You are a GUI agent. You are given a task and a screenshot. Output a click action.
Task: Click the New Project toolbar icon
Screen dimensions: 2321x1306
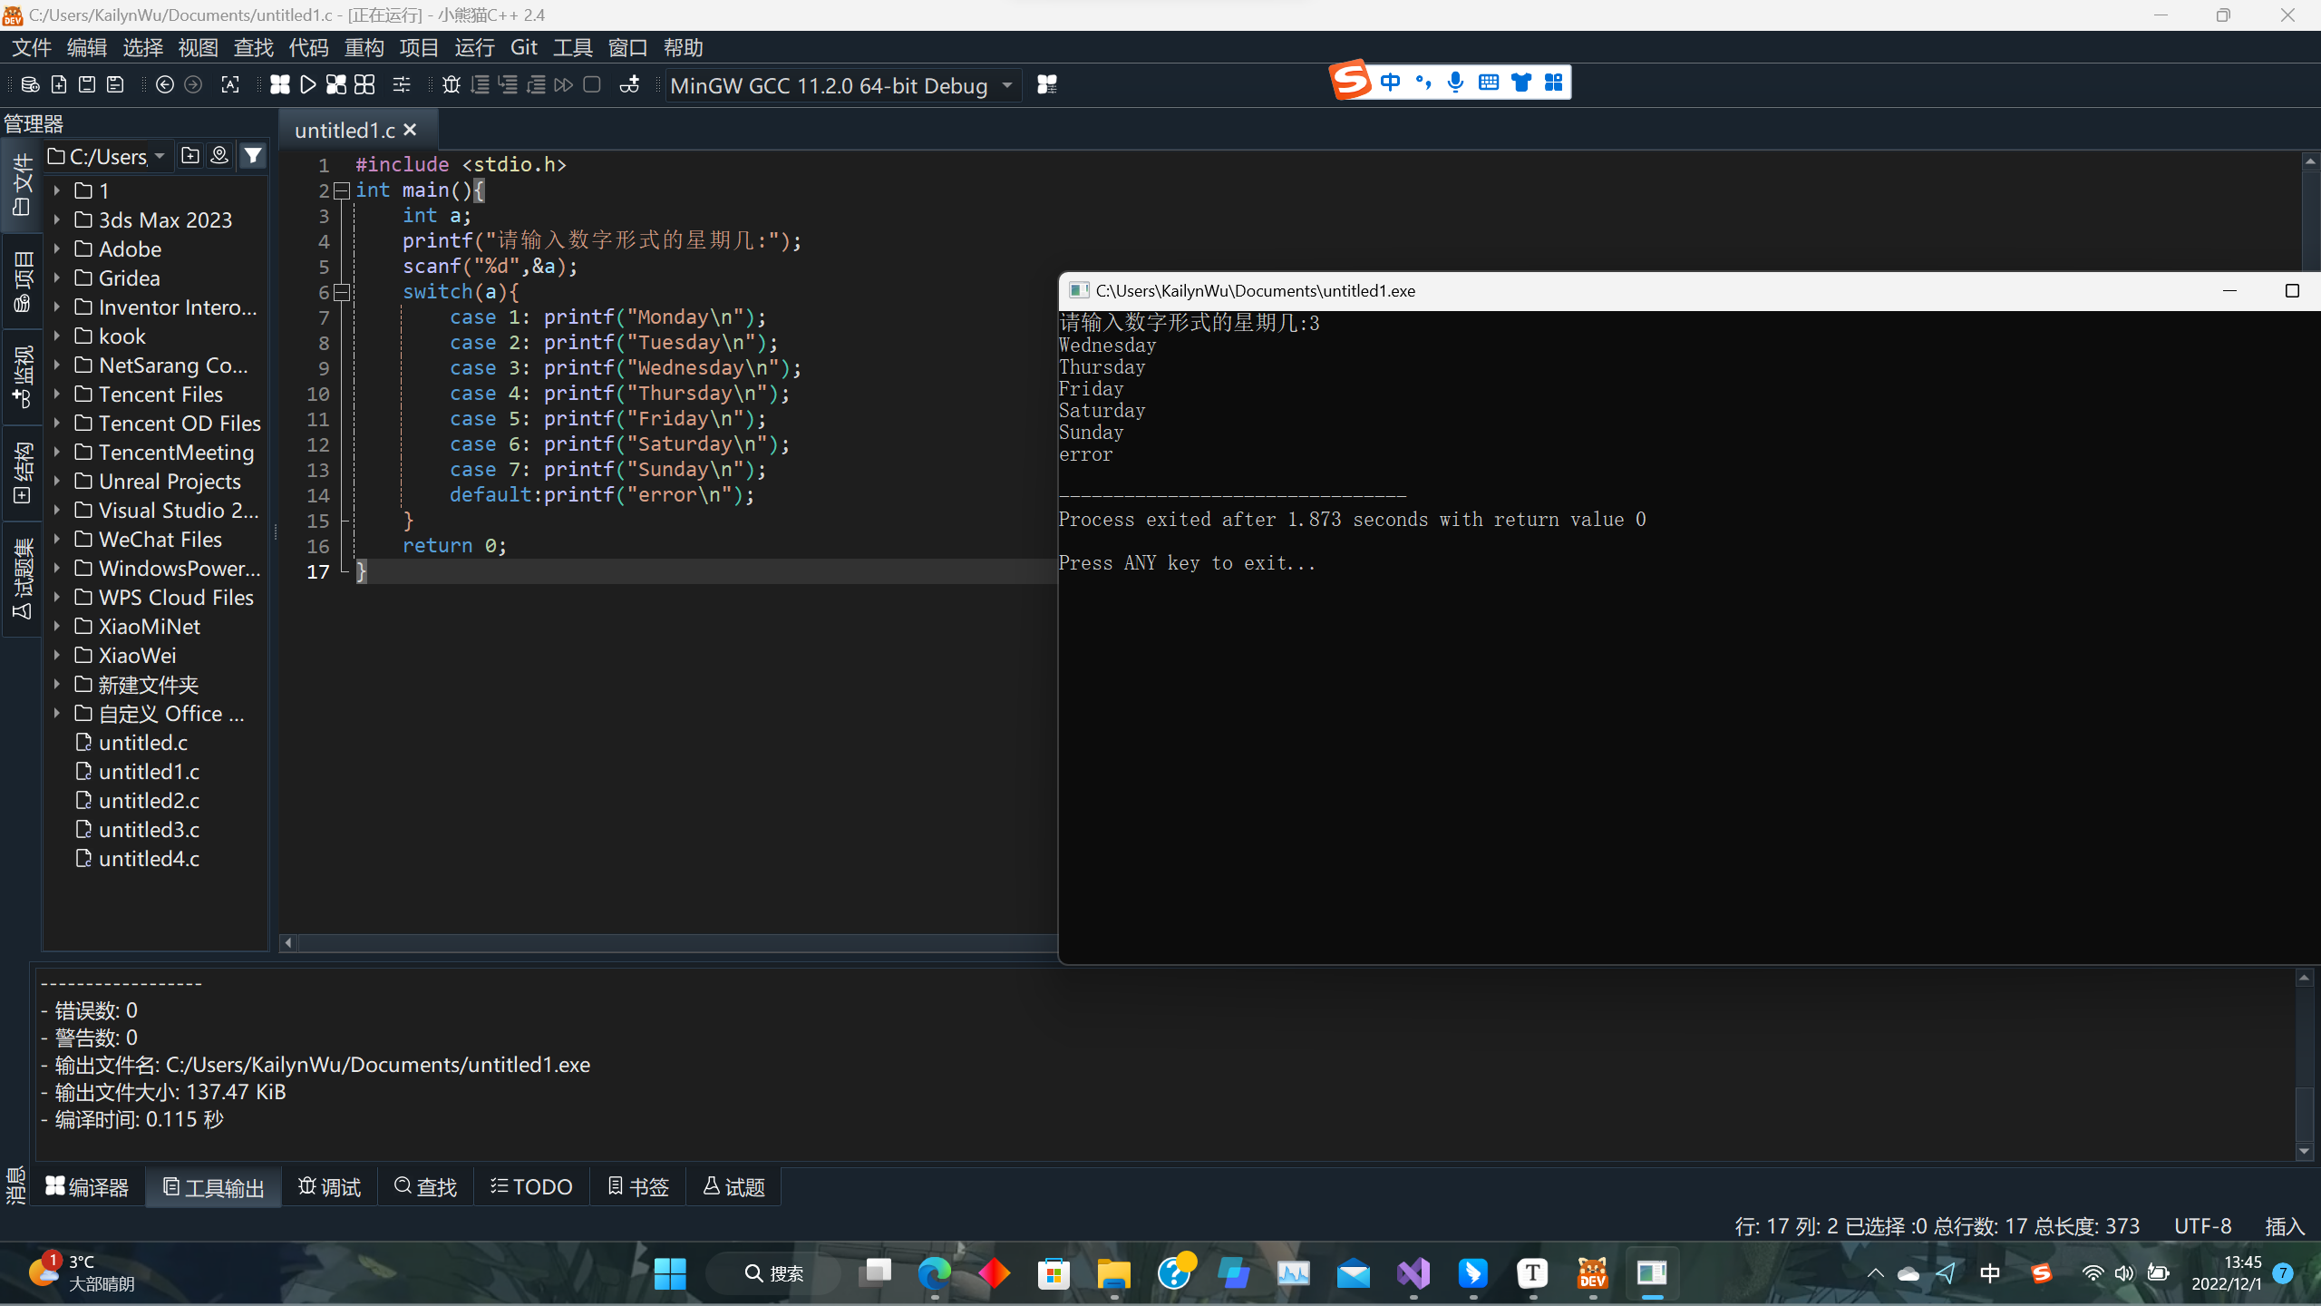[30, 84]
